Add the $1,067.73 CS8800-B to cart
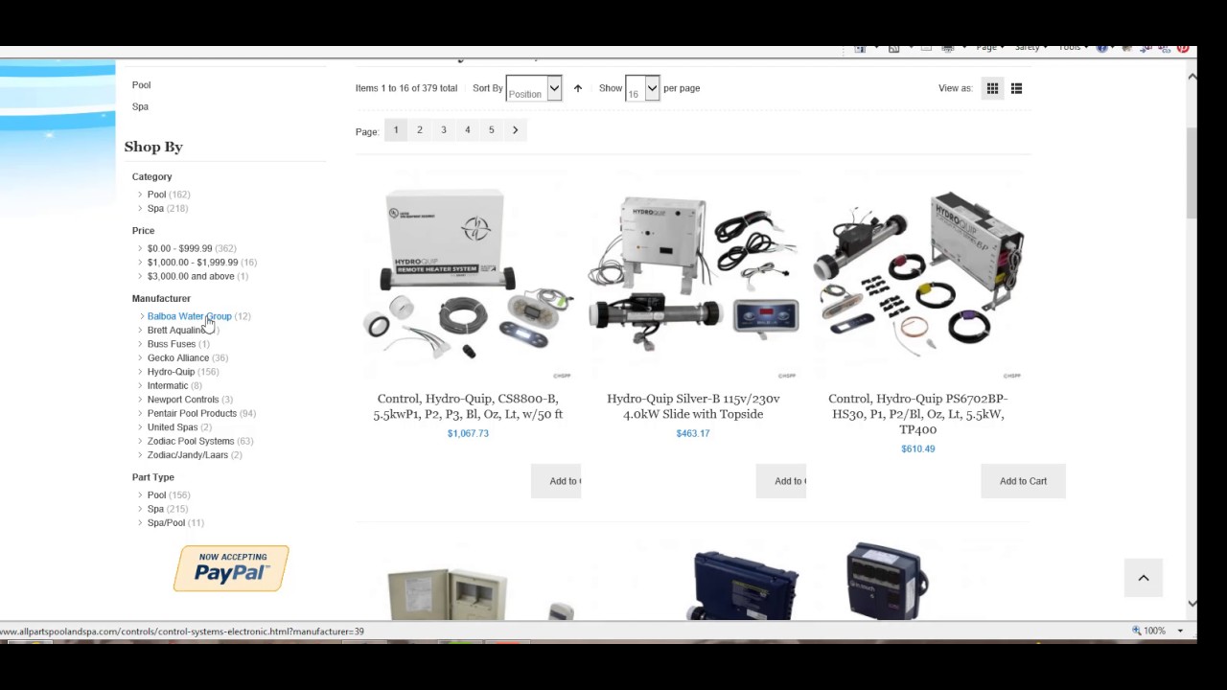Screen dimensions: 1227x690 tap(556, 481)
